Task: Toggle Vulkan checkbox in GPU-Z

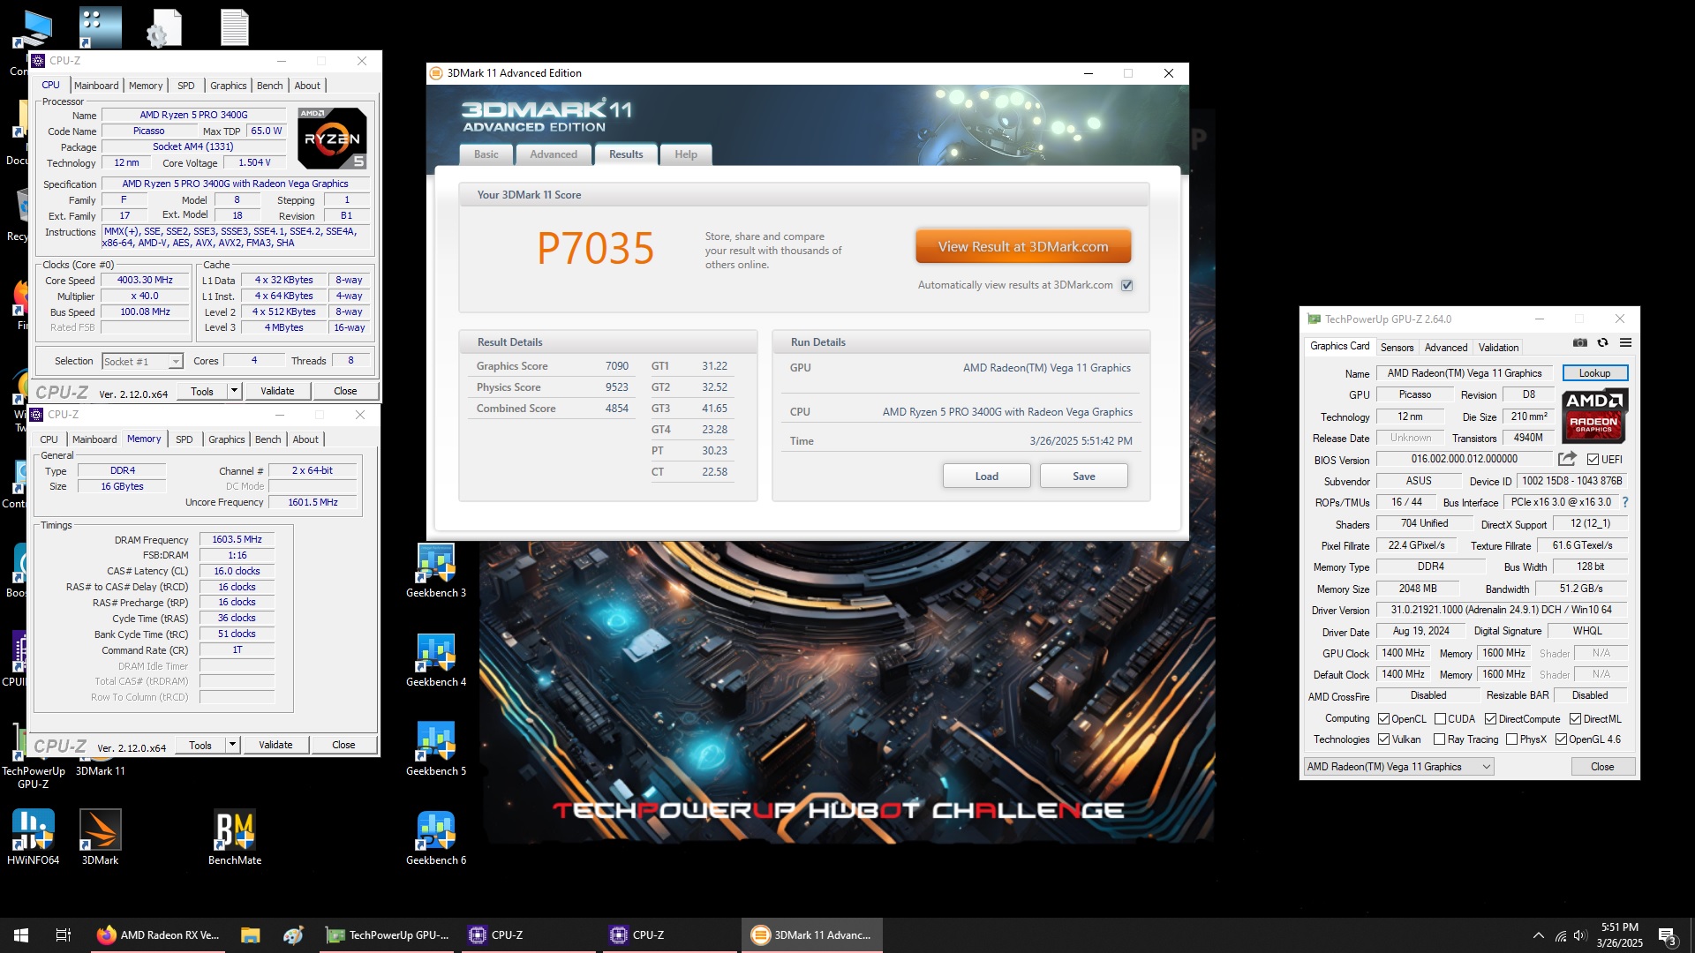Action: [x=1383, y=739]
